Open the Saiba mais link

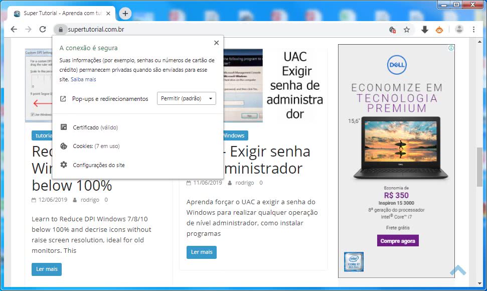[x=83, y=79]
